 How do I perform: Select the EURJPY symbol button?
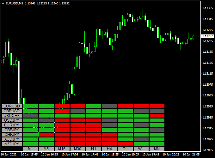click(12, 125)
